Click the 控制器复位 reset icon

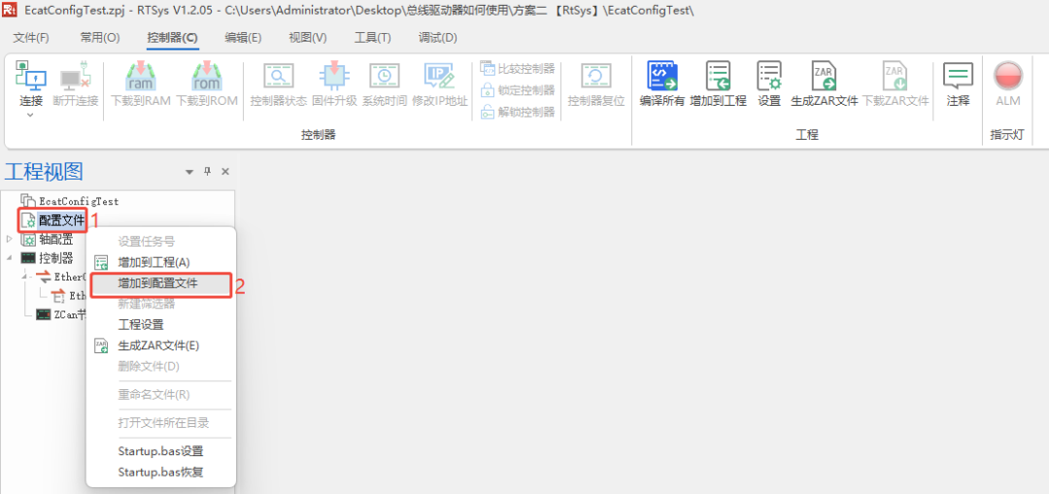(x=595, y=78)
